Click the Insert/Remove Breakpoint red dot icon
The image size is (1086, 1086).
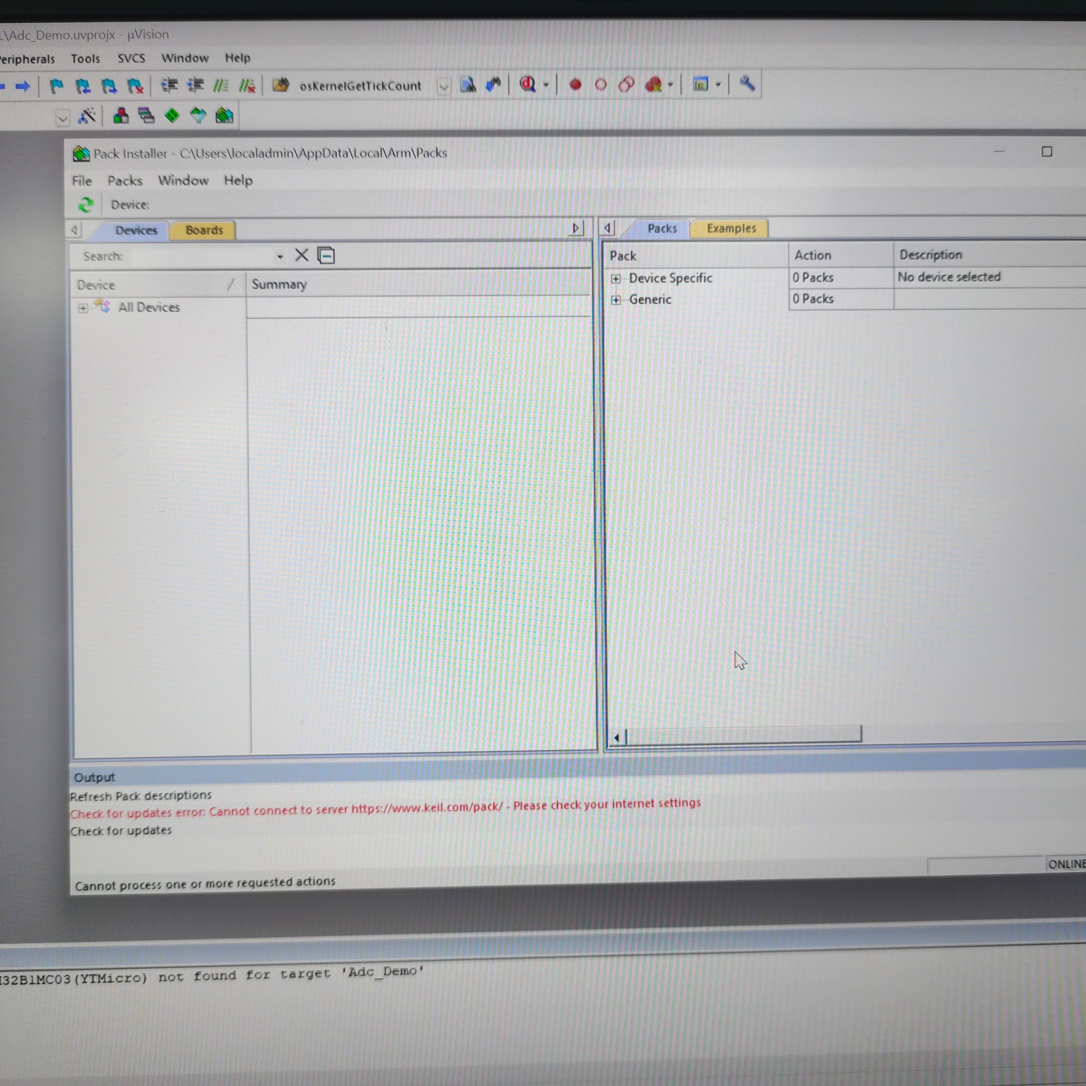tap(575, 85)
